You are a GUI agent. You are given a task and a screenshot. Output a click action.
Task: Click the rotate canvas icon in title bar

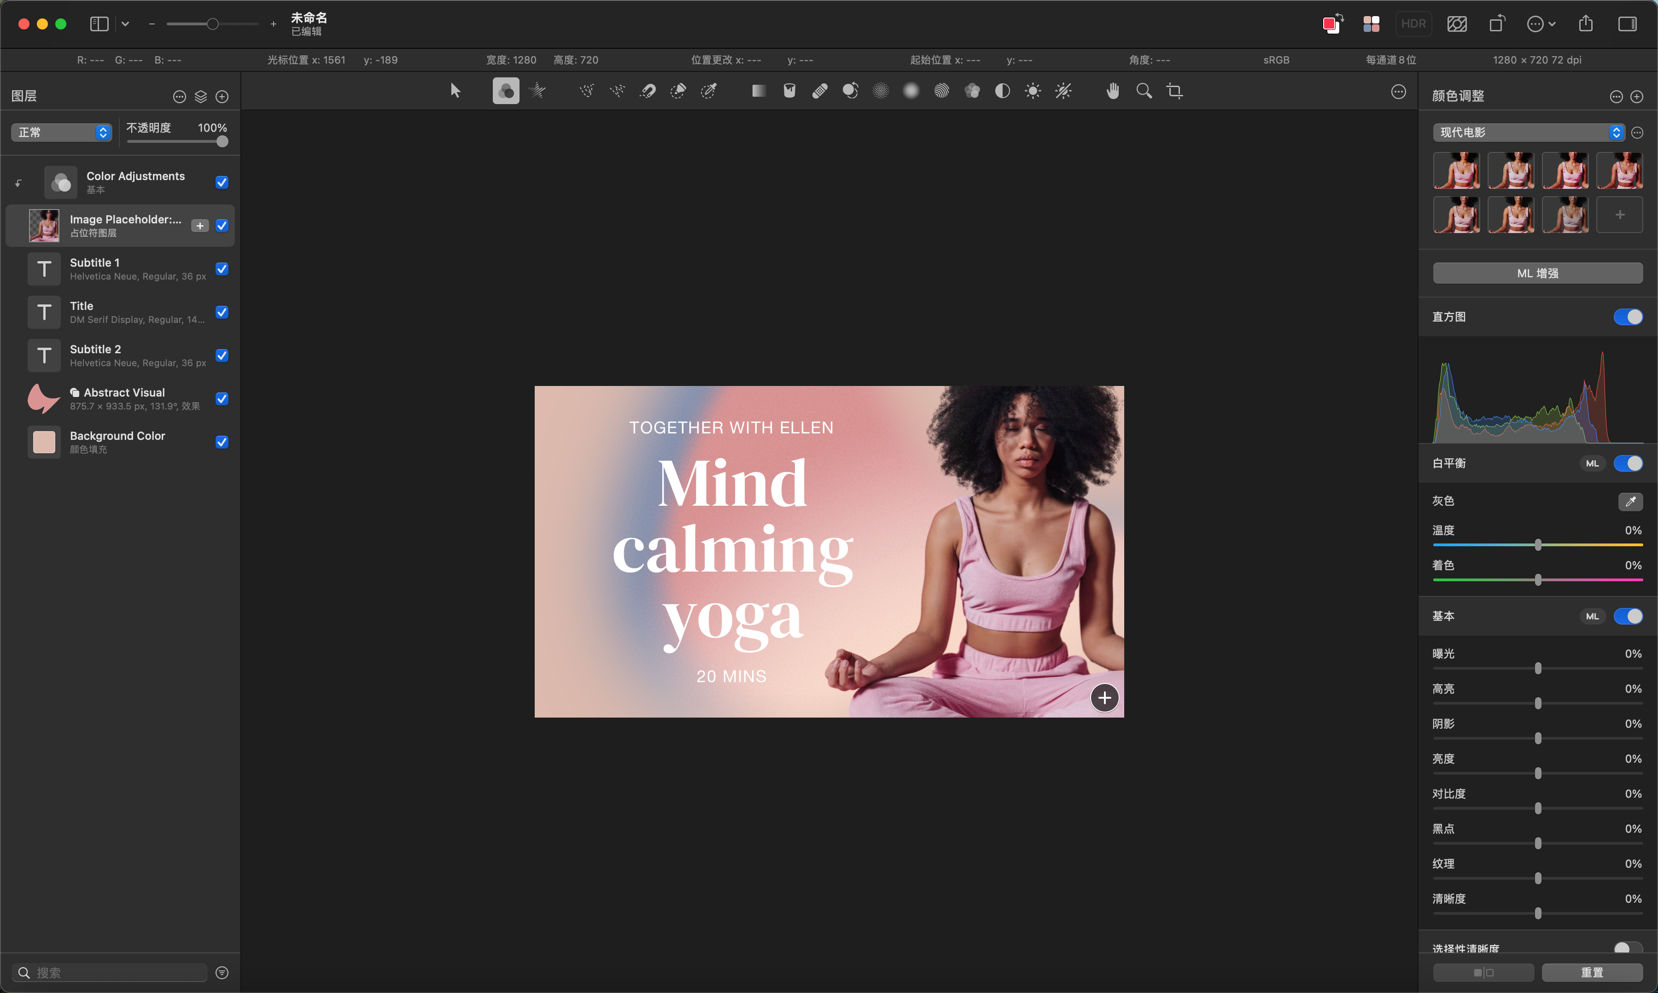(1497, 24)
